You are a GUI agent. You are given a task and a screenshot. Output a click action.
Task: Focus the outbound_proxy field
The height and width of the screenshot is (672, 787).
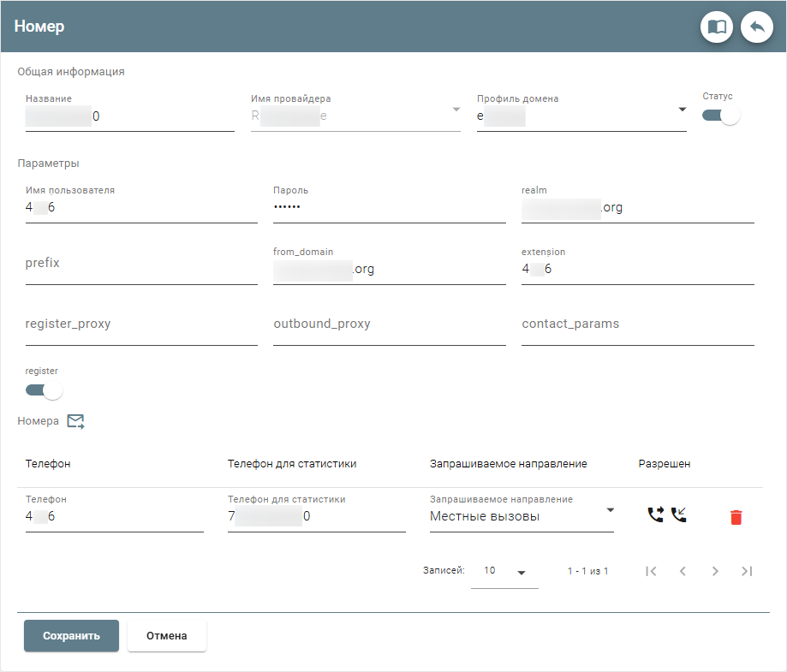(389, 324)
